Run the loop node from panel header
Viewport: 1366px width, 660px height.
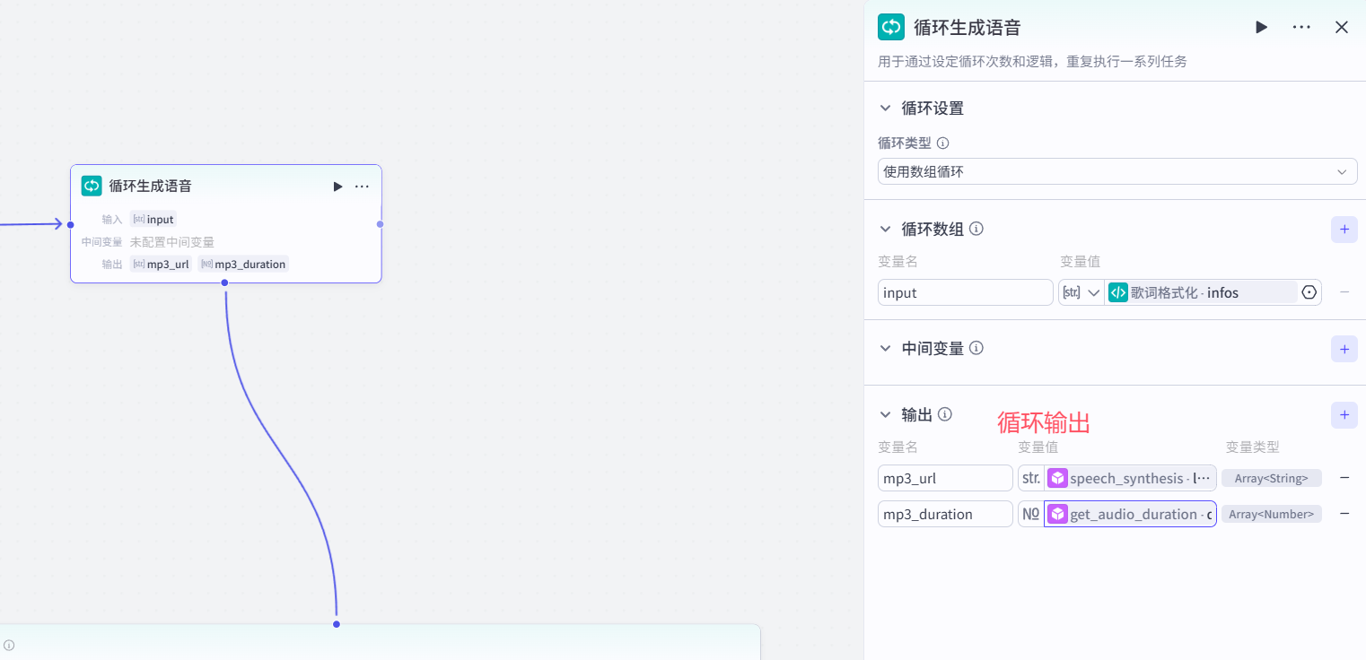tap(1261, 27)
